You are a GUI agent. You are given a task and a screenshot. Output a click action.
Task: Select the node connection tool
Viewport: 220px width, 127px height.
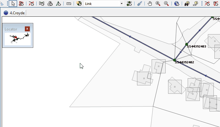pyautogui.click(x=129, y=4)
